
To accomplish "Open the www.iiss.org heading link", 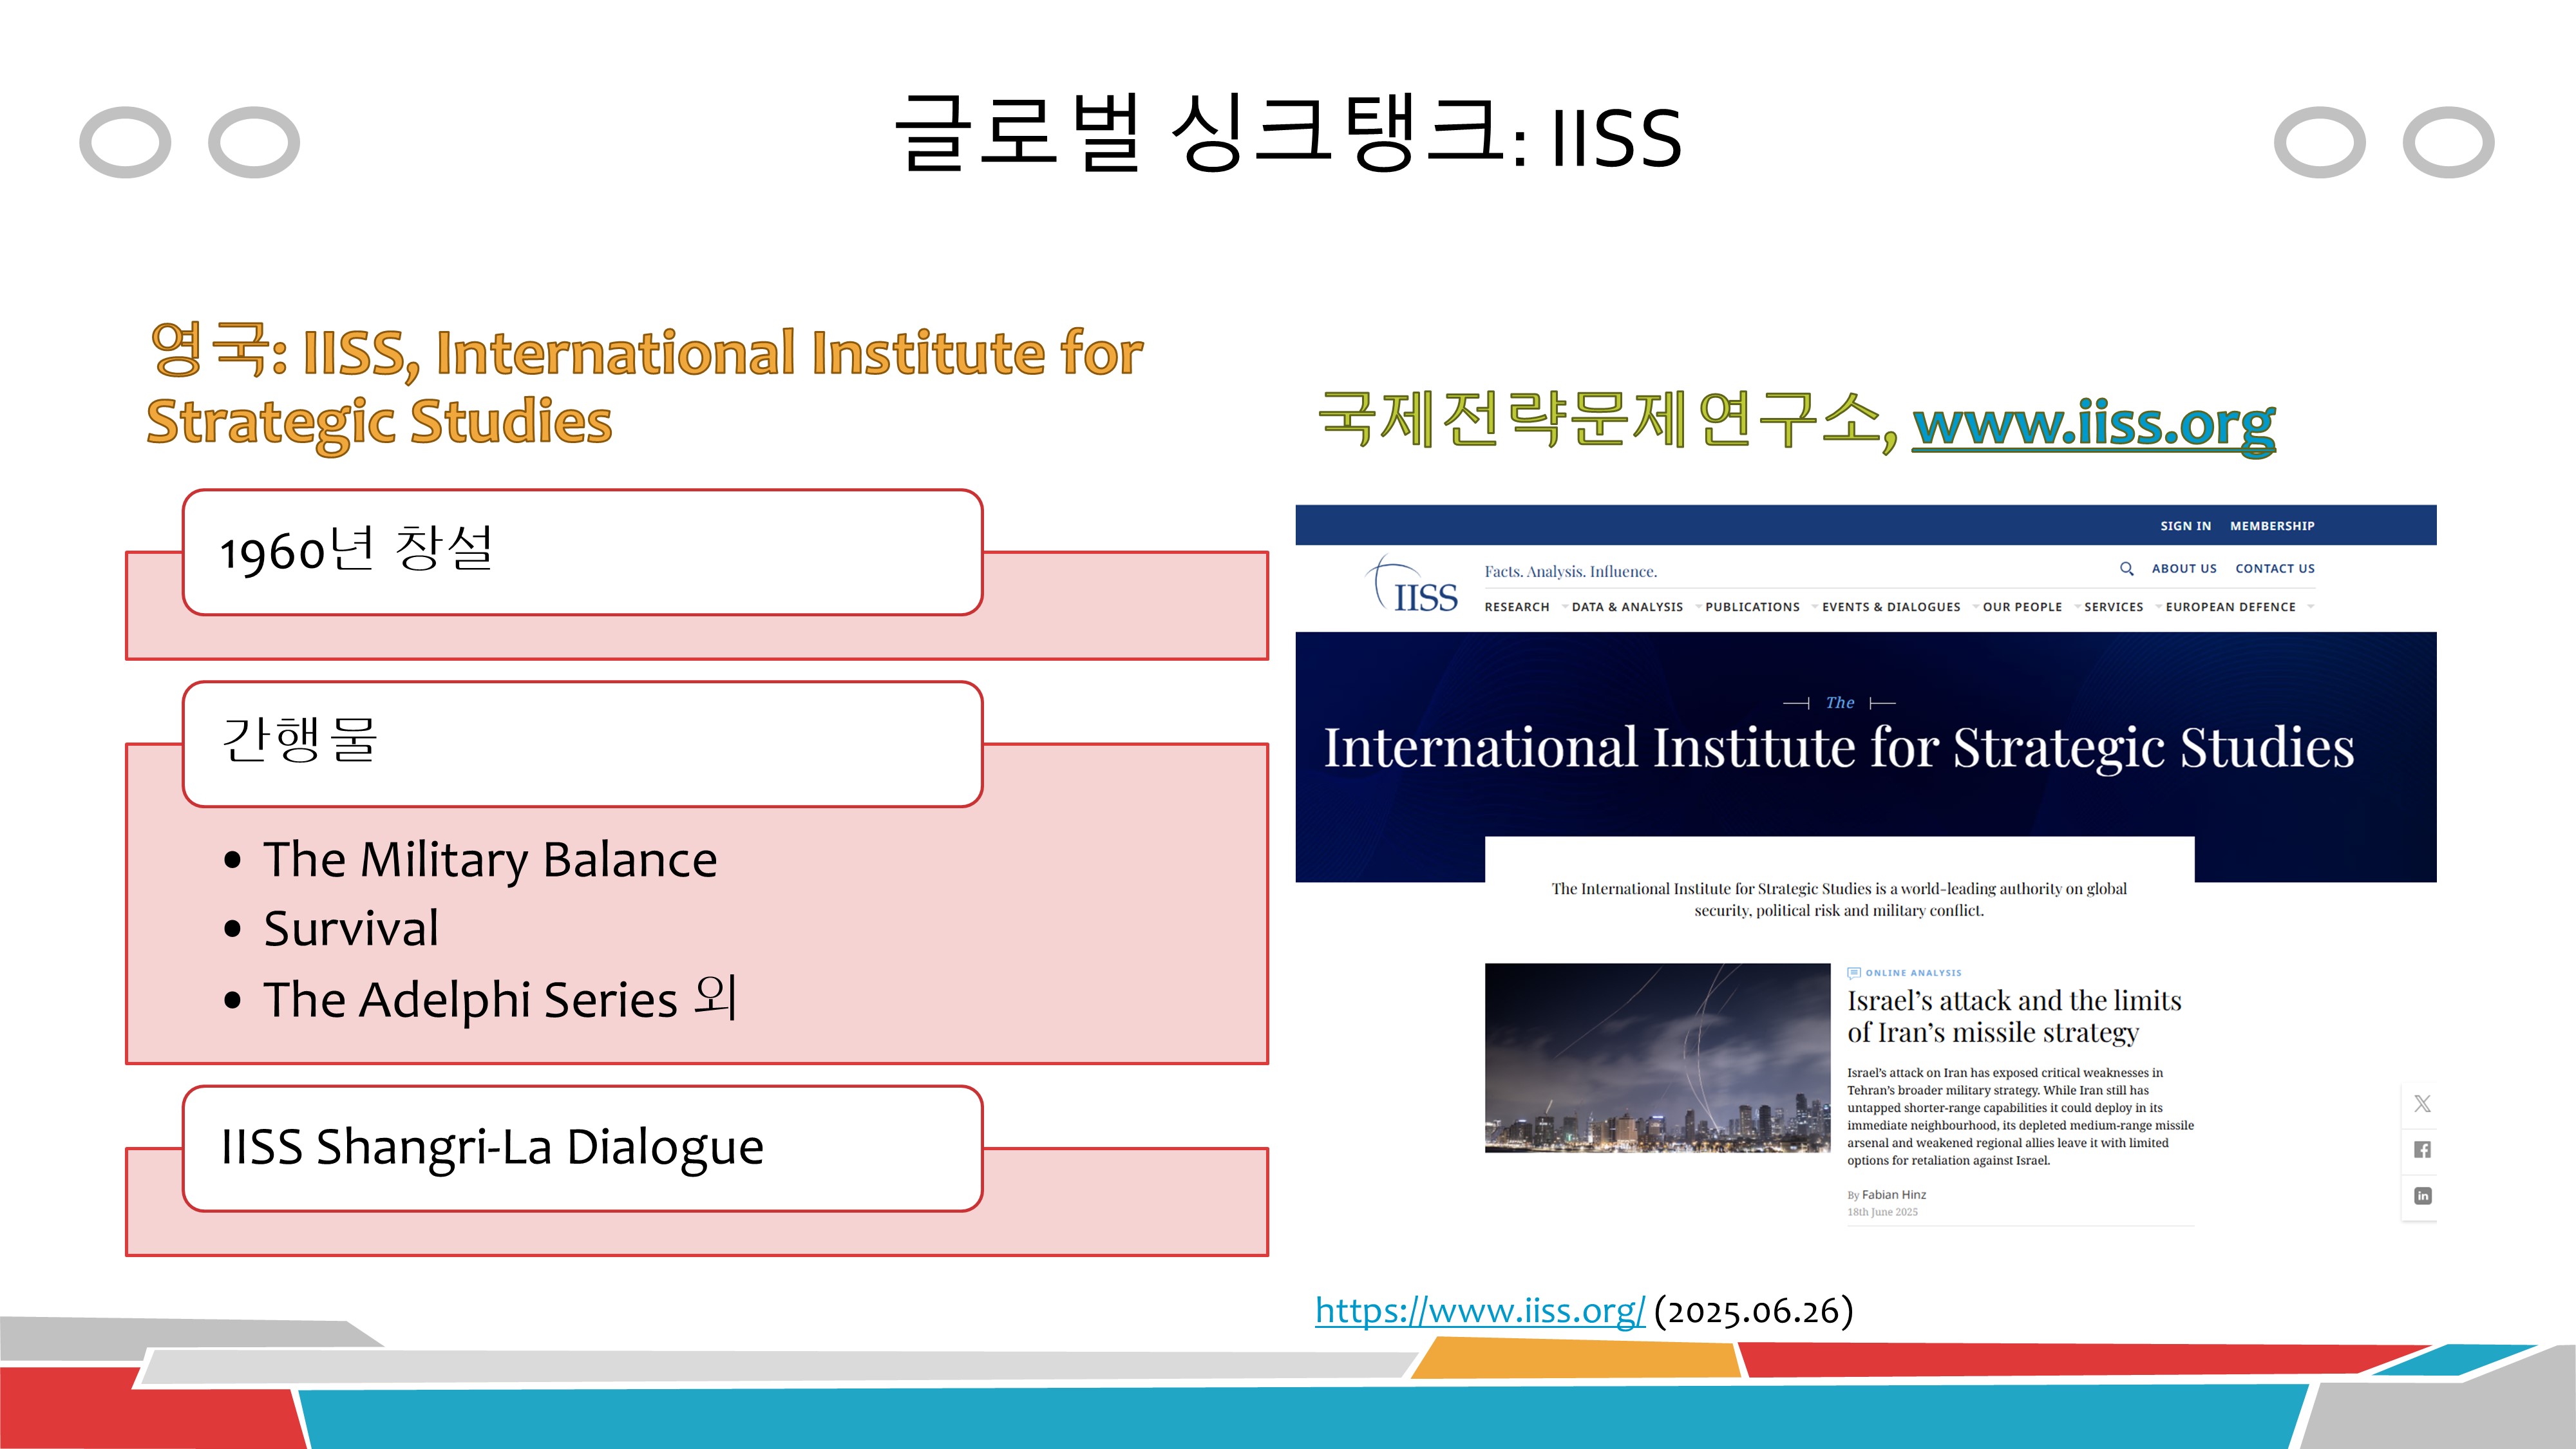I will pyautogui.click(x=2094, y=424).
